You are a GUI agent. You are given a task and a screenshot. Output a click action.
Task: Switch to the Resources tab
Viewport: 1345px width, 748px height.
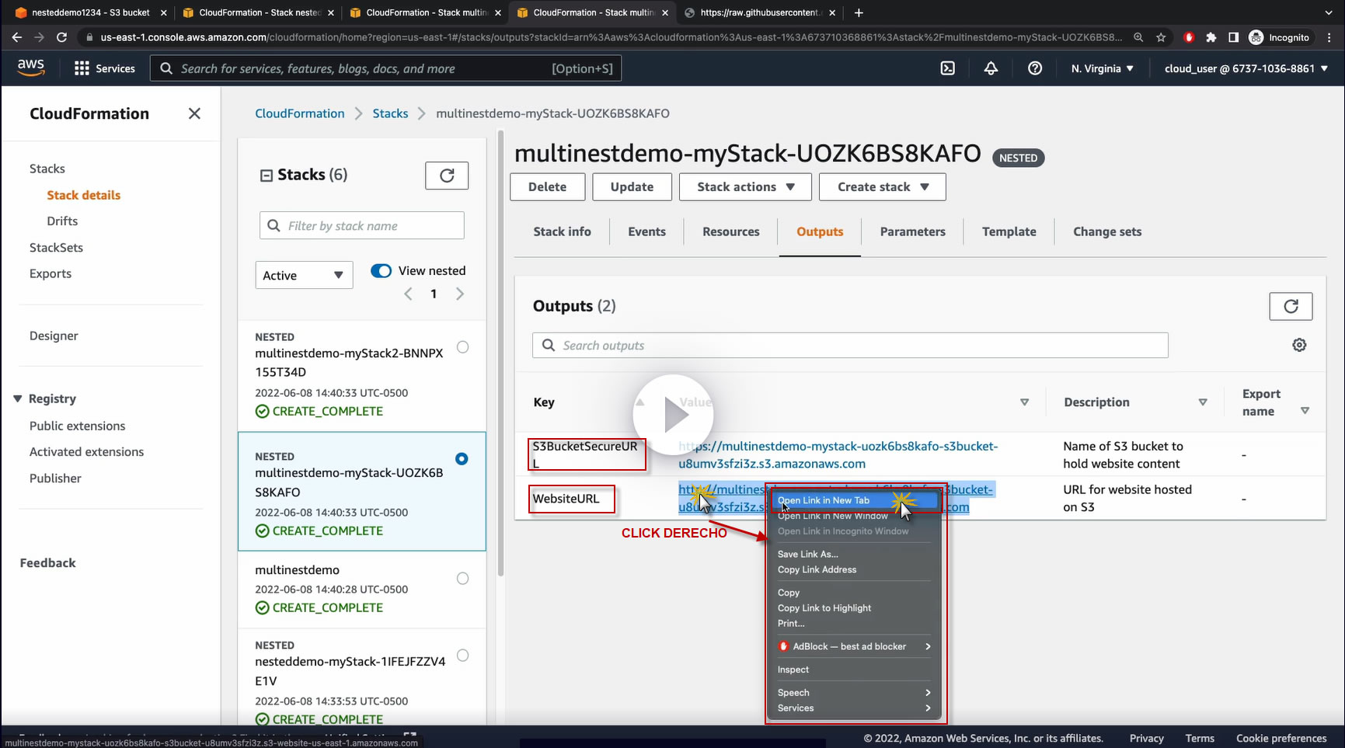(x=731, y=231)
